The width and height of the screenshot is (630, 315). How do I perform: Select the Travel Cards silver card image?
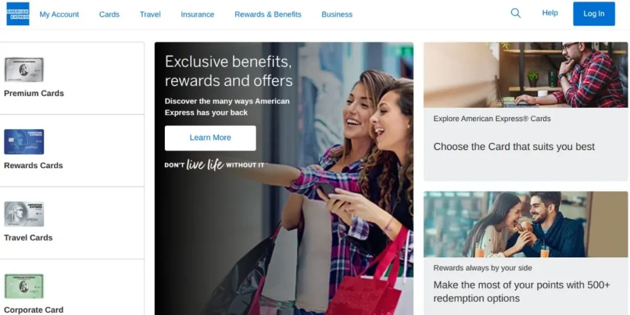pos(24,214)
